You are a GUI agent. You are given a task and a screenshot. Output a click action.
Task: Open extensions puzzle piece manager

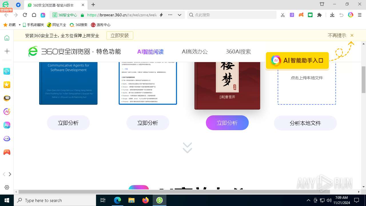(319, 15)
